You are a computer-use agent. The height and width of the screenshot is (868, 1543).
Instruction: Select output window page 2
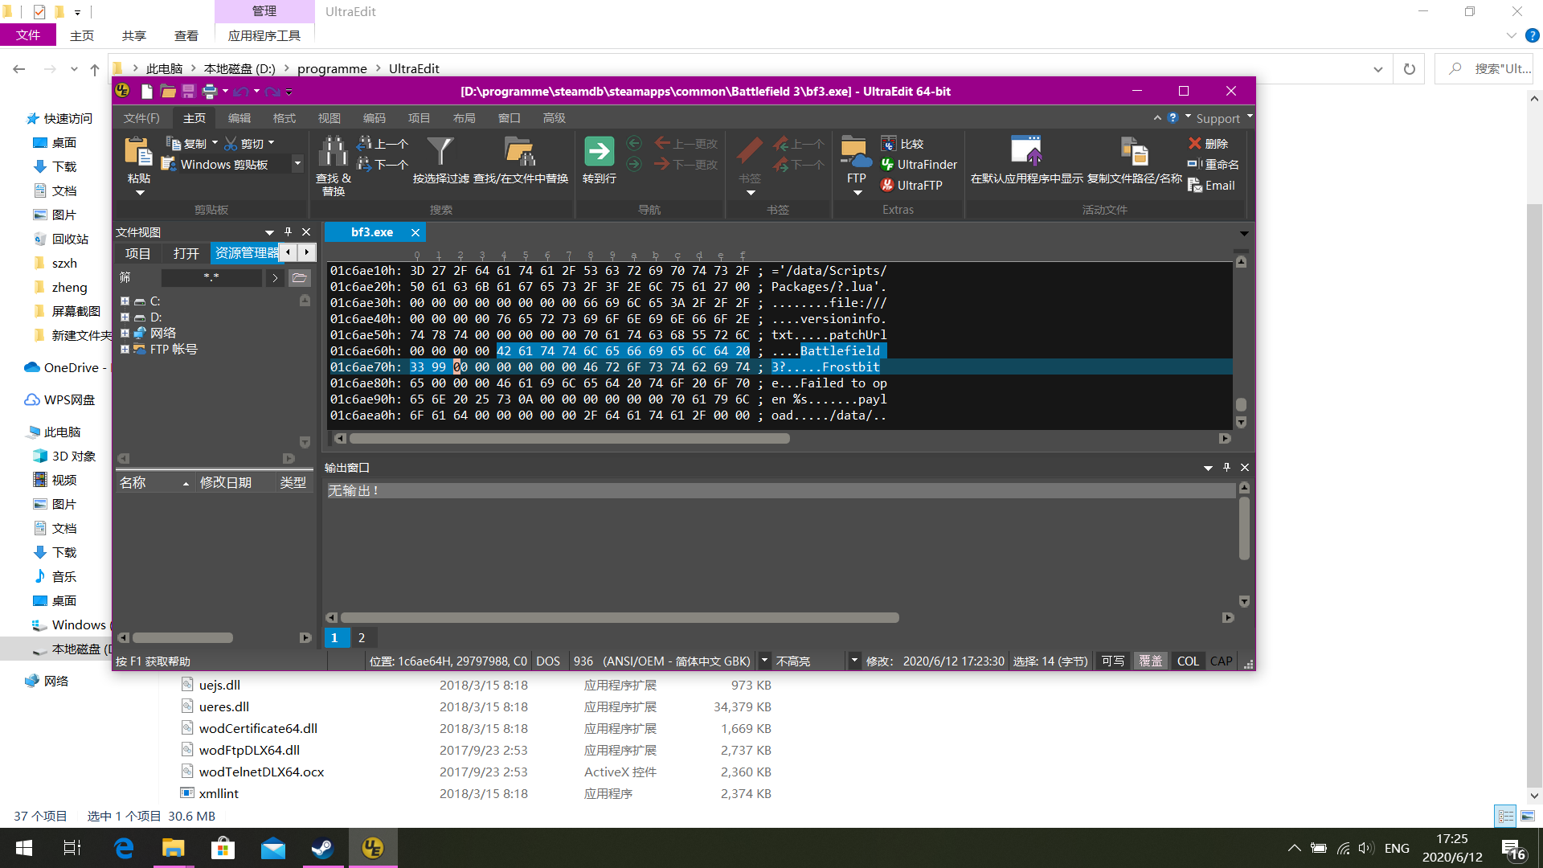pos(362,637)
